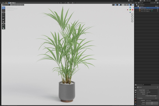Enable Open Shading Language checkbox
The height and width of the screenshot is (106, 159).
pos(146,96)
